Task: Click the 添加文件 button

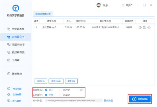Action: pos(41,81)
